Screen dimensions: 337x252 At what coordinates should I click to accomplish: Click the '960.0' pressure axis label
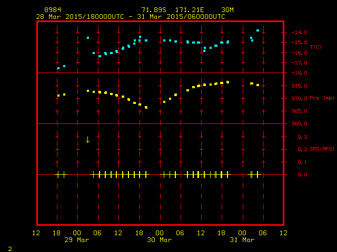click(299, 124)
